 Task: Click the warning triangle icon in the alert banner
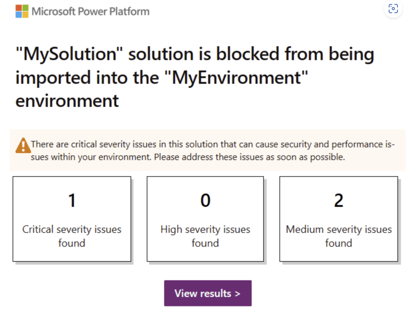tap(23, 145)
